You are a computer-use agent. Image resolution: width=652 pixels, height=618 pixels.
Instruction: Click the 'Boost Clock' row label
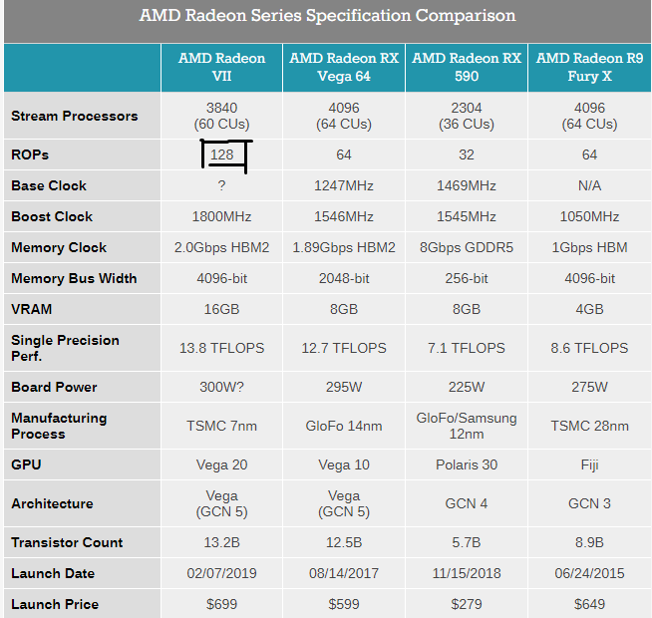(52, 216)
